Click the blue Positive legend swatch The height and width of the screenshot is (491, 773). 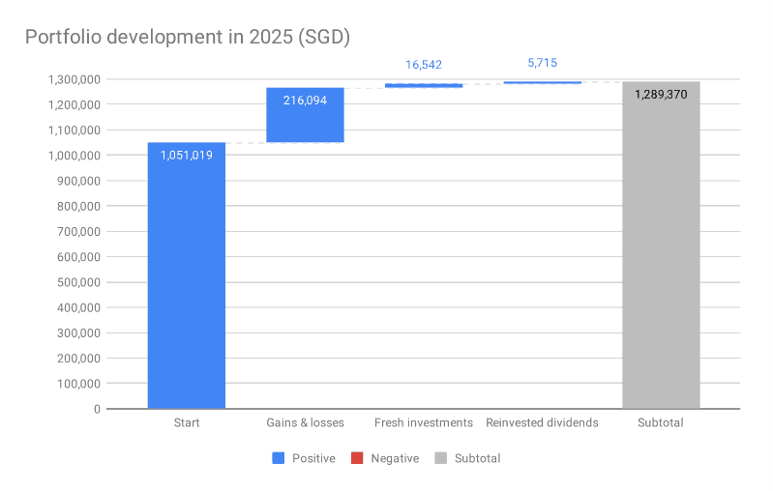[x=279, y=458]
